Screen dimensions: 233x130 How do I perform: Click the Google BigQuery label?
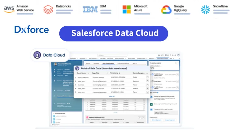point(180,8)
